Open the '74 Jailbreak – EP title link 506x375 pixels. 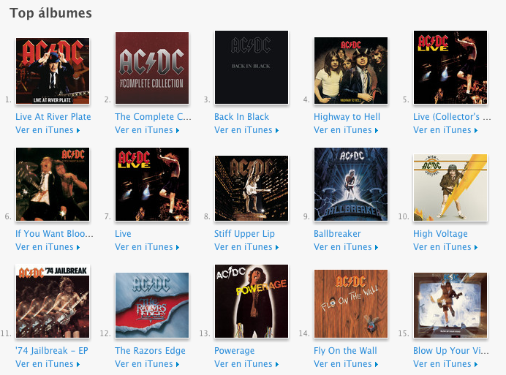[x=52, y=350]
